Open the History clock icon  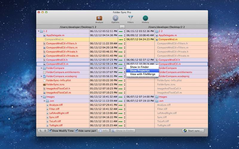coord(145,18)
